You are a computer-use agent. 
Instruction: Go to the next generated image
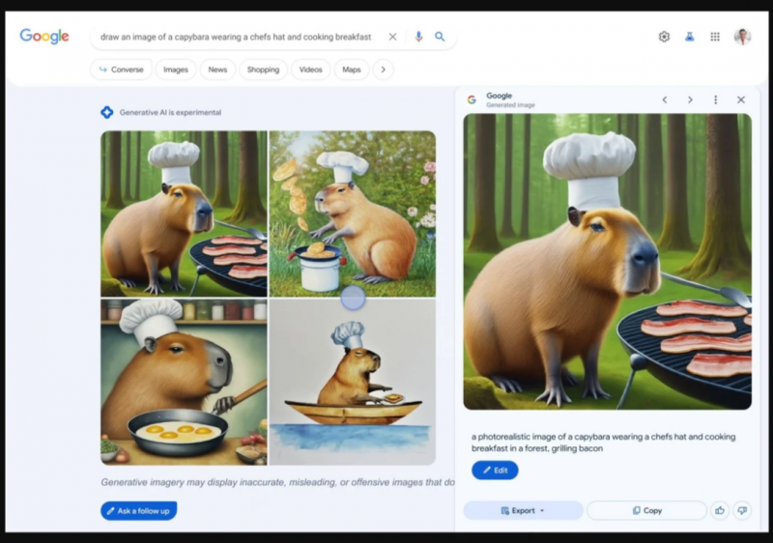pyautogui.click(x=690, y=100)
